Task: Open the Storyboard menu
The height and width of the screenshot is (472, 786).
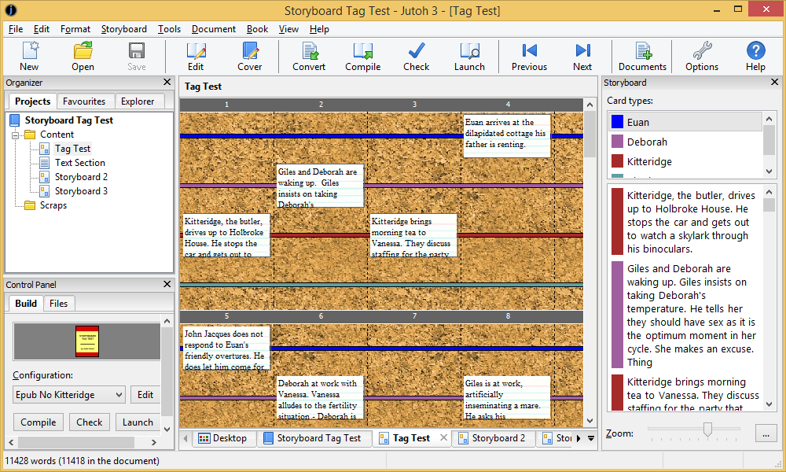Action: (123, 28)
